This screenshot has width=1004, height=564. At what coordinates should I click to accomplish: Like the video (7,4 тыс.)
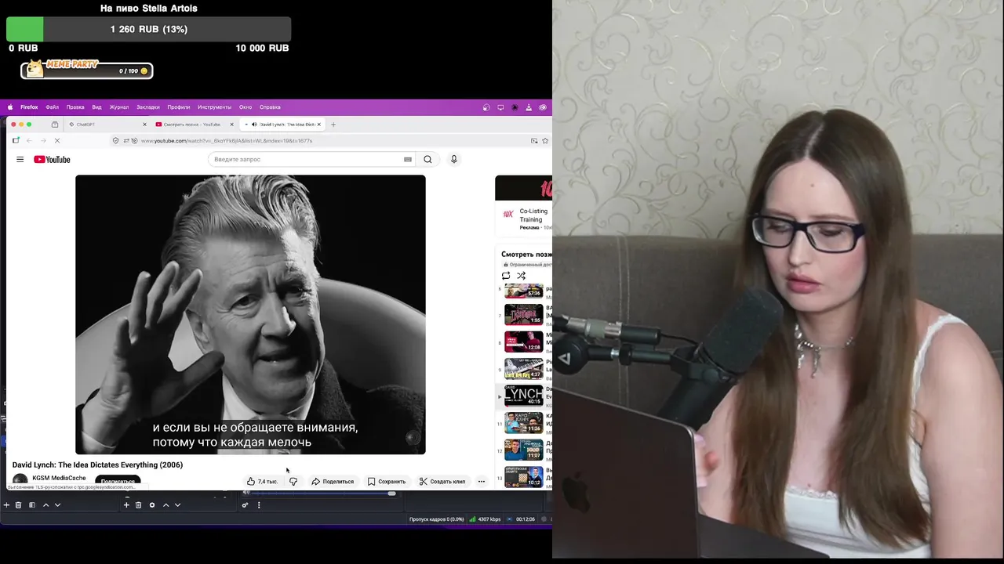pyautogui.click(x=262, y=482)
